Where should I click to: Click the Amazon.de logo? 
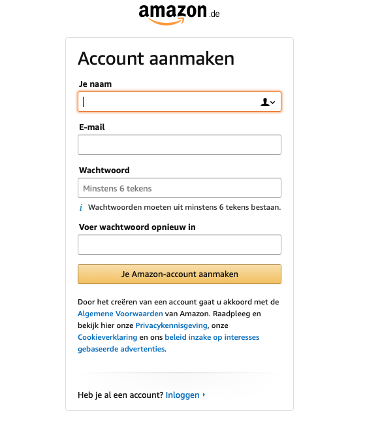pos(180,14)
